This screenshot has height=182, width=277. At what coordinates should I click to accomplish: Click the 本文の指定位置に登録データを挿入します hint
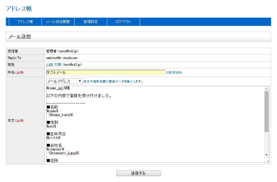pos(113,81)
